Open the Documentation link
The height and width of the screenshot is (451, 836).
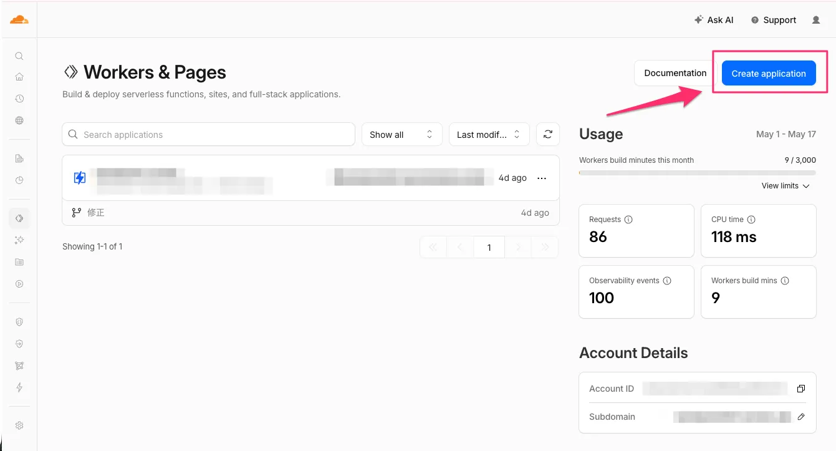point(675,73)
